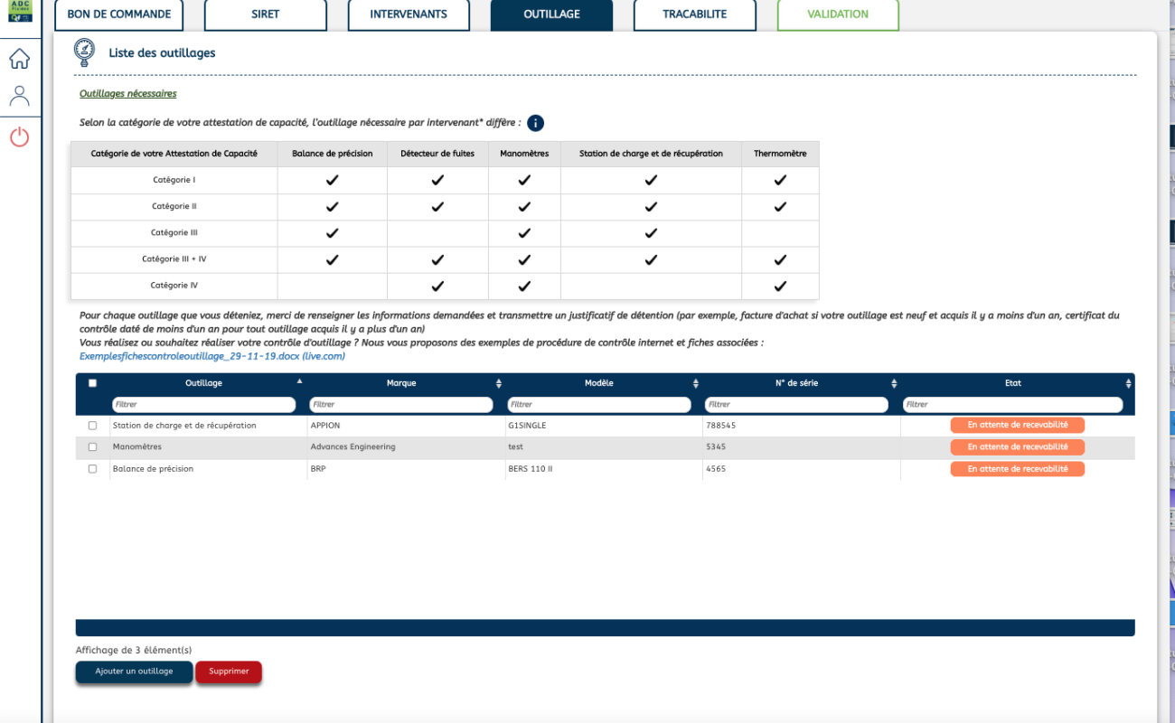
Task: Sort the table by Etat column arrows
Action: (1128, 383)
